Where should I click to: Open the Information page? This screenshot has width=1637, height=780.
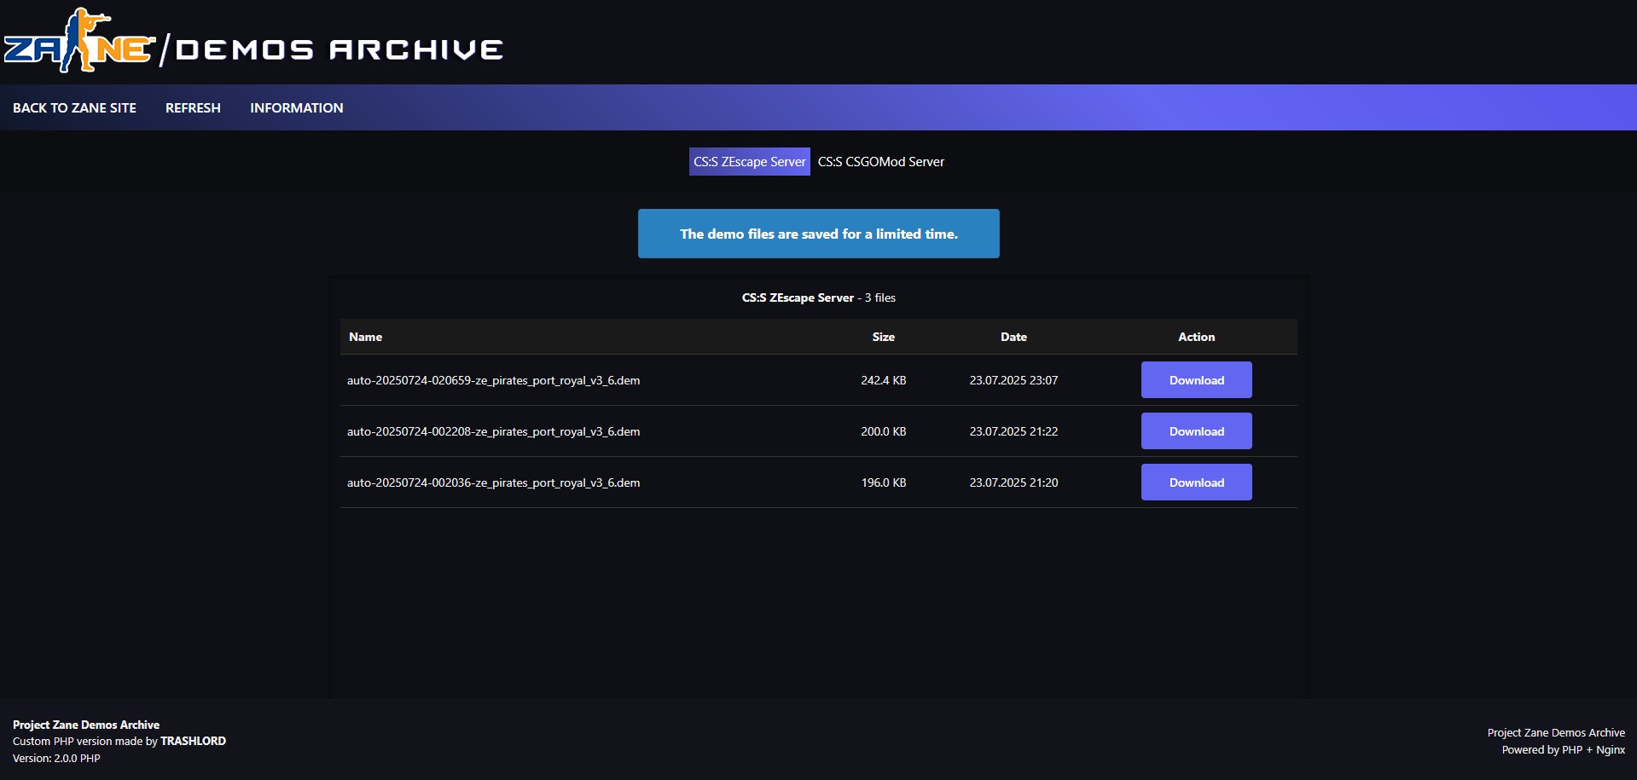(296, 107)
